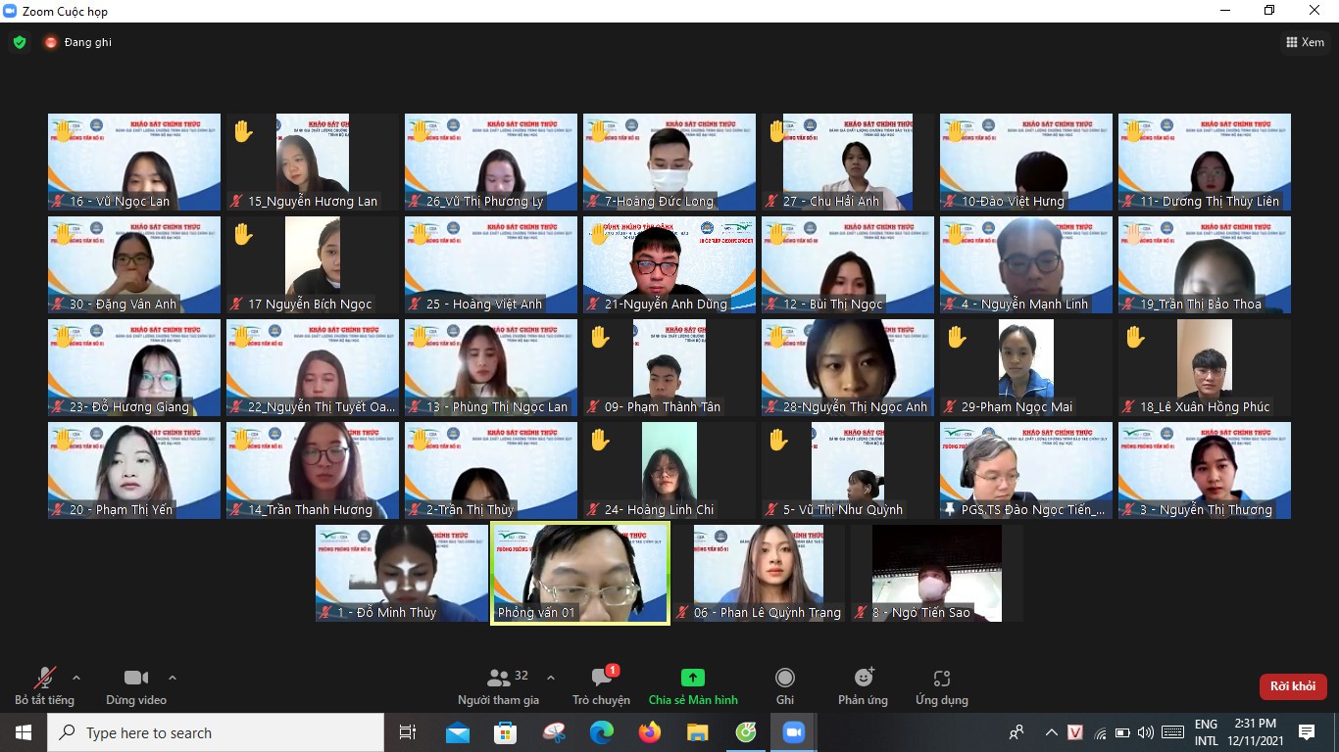Click the Ghi recording icon
The width and height of the screenshot is (1339, 752).
(784, 678)
